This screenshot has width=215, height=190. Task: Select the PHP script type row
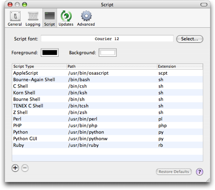coord(107,125)
